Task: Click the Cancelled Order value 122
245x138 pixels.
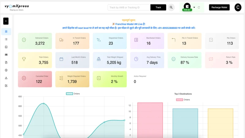Action: click(x=39, y=82)
